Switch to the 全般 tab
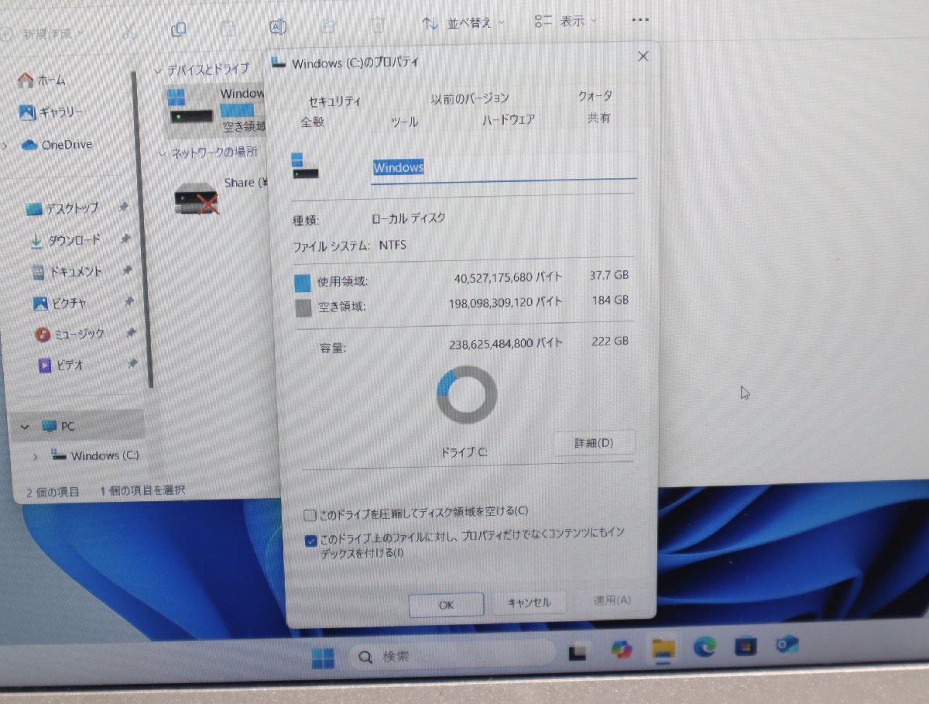 tap(313, 122)
